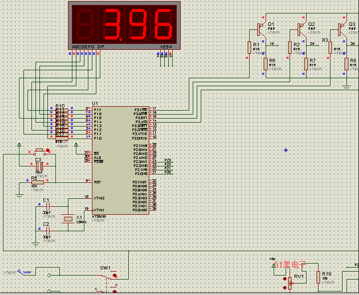Screen dimensions: 359x295
Task: Click the P1.7 pin label
Action: tap(97, 110)
